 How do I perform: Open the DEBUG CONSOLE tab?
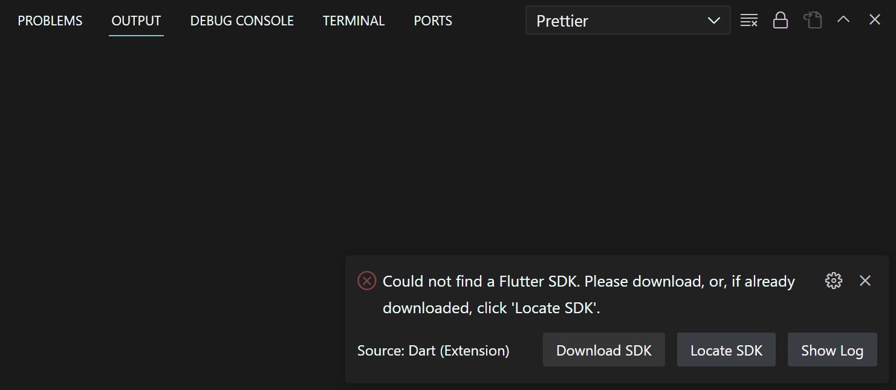click(x=242, y=21)
